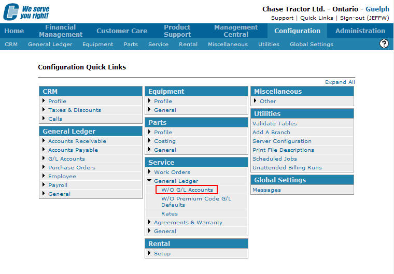
Task: Expand Payroll arrow
Action: coord(44,184)
